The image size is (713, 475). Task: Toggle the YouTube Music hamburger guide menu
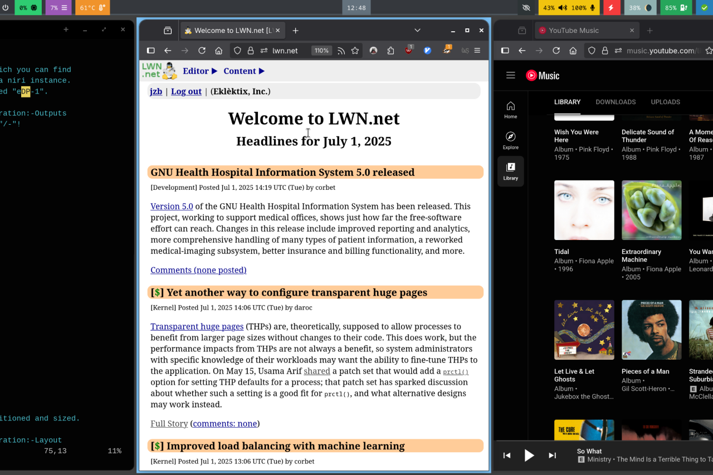[x=510, y=75]
